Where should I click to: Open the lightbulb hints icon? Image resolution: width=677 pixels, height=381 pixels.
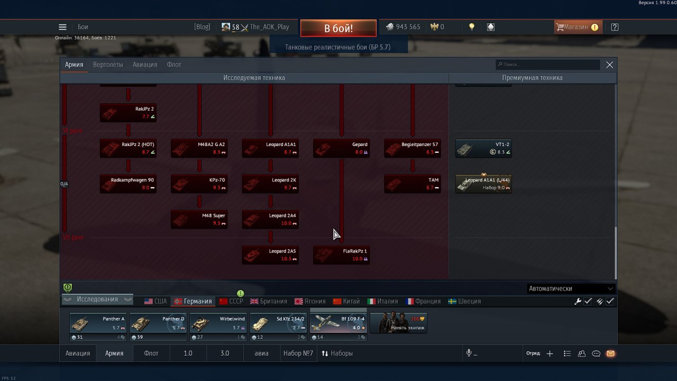click(472, 27)
